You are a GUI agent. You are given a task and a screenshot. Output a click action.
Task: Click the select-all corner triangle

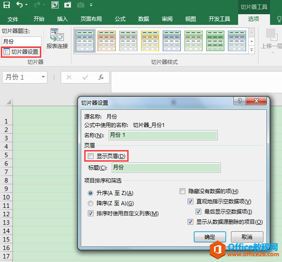[8, 102]
